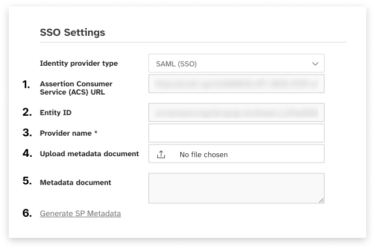Image resolution: width=375 pixels, height=249 pixels.
Task: Click the dropdown chevron arrow
Action: 315,63
